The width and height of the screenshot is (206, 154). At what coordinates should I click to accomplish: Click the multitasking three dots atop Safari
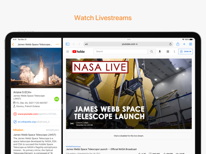pyautogui.click(x=129, y=39)
